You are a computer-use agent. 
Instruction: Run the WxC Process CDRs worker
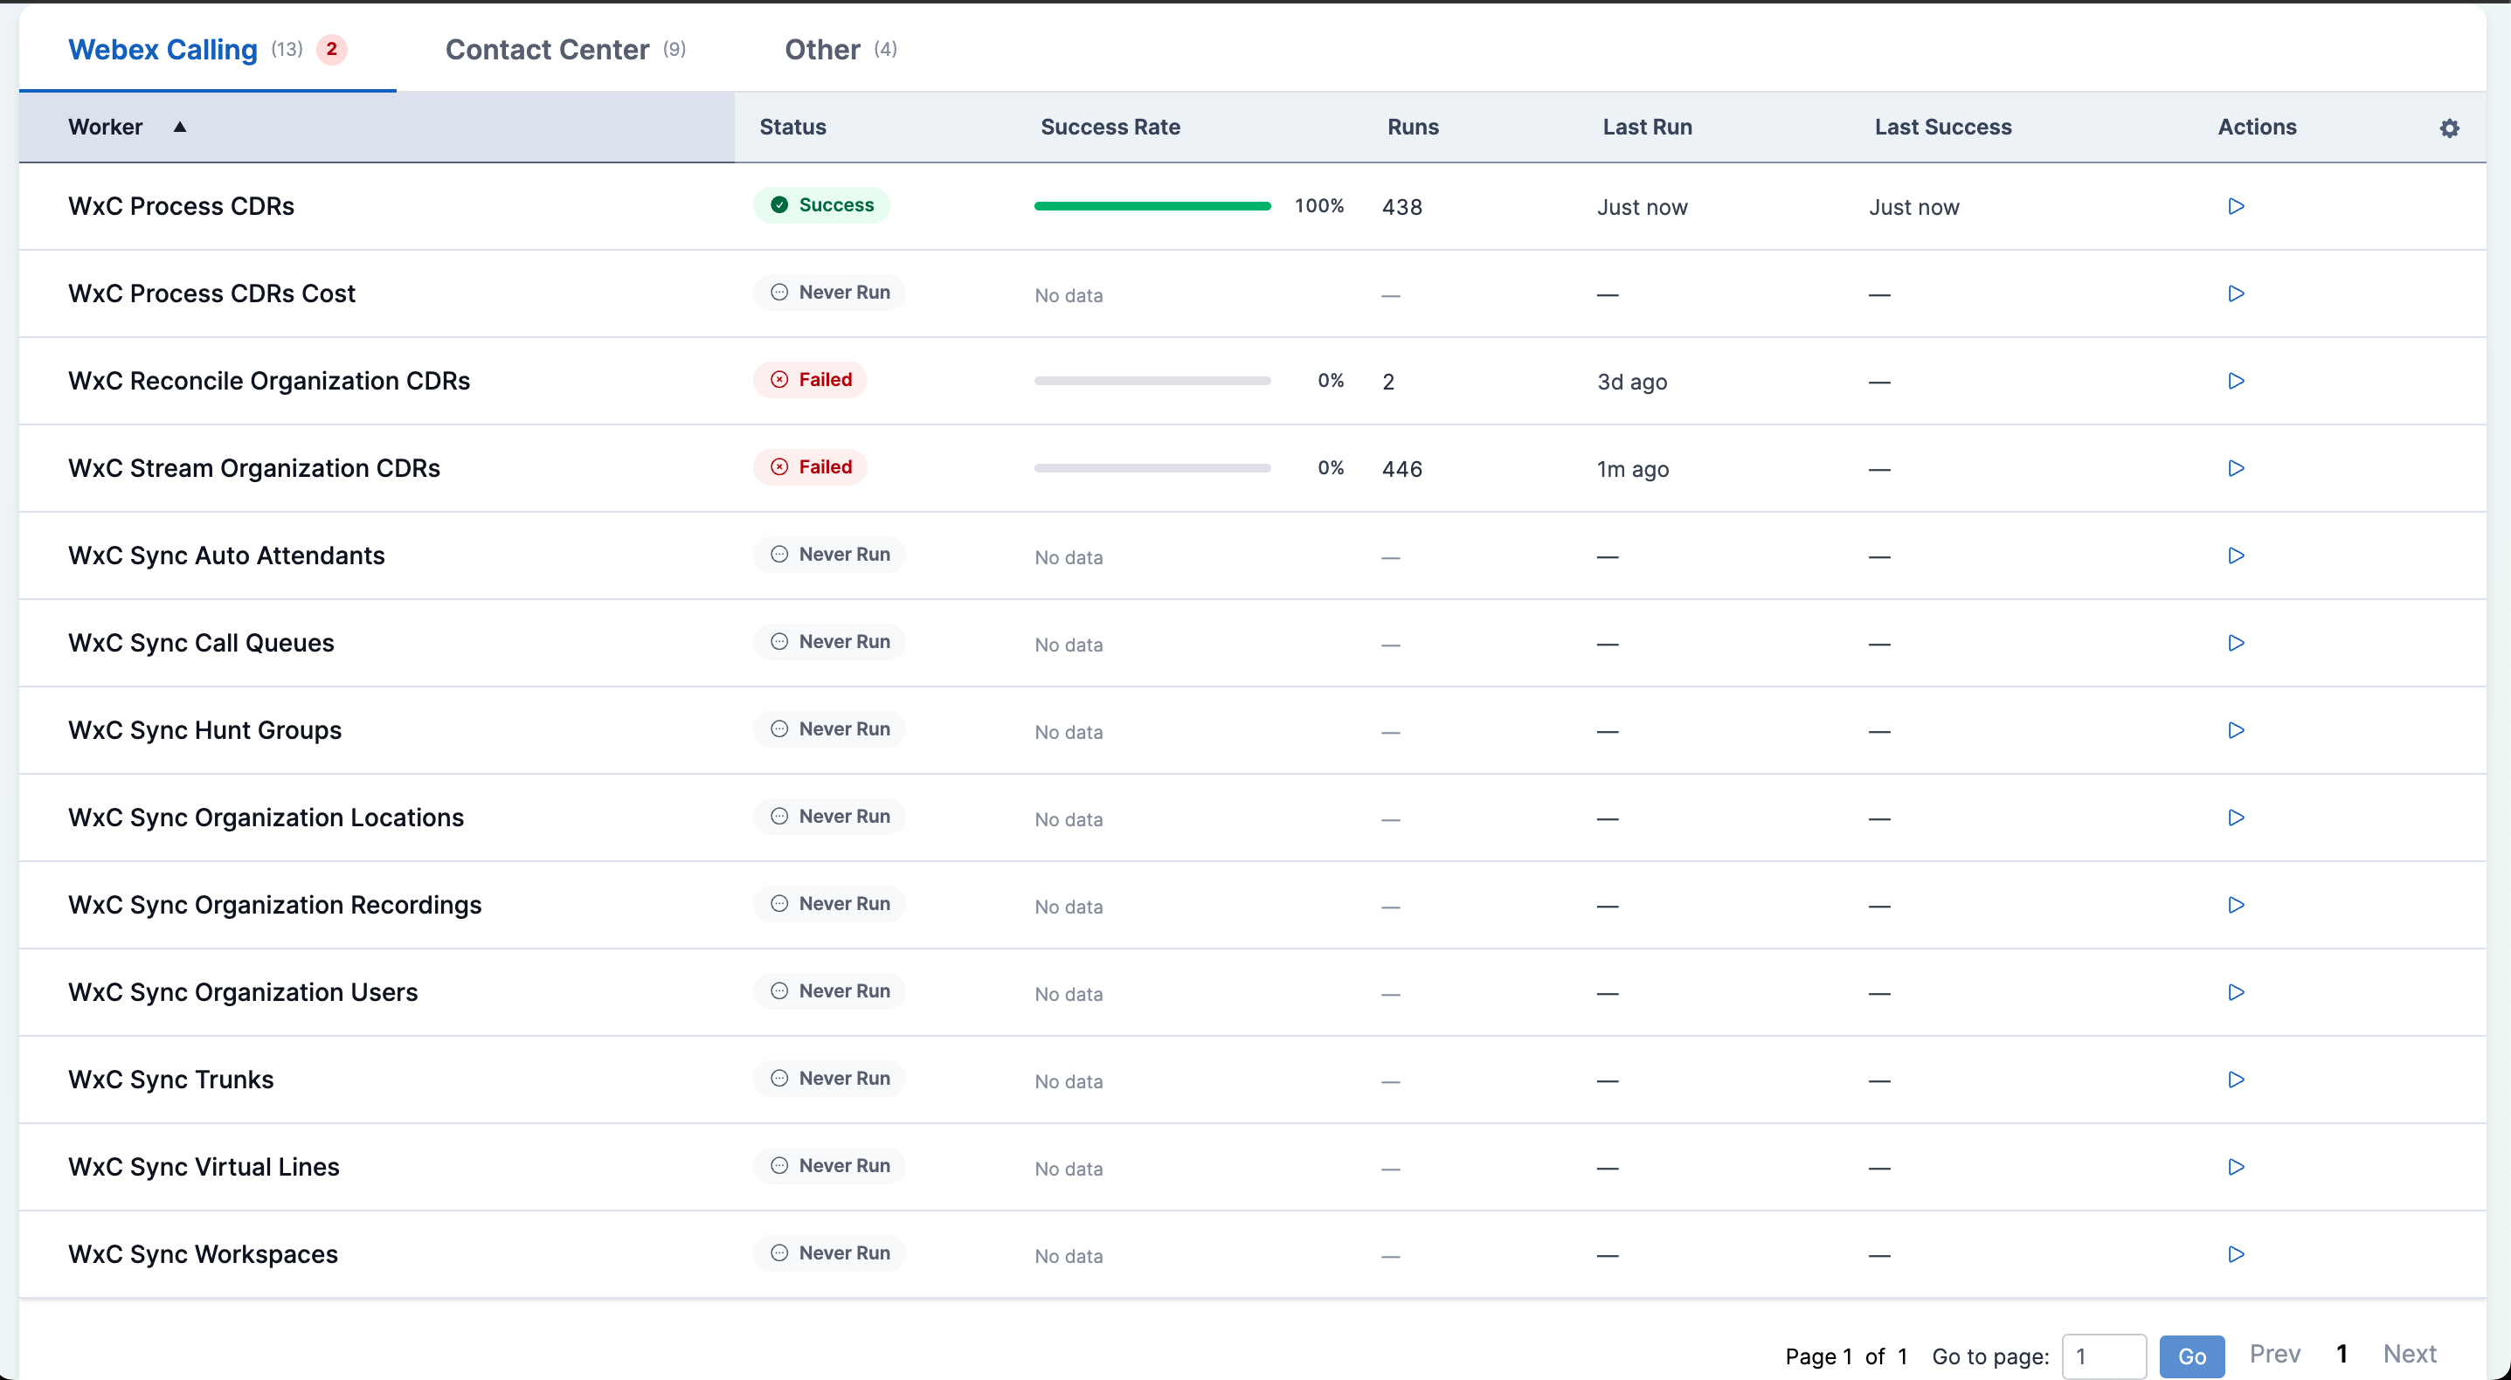(x=2236, y=205)
